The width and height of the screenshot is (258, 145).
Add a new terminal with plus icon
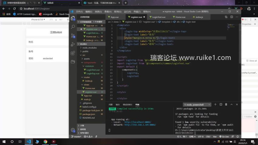click(215, 105)
